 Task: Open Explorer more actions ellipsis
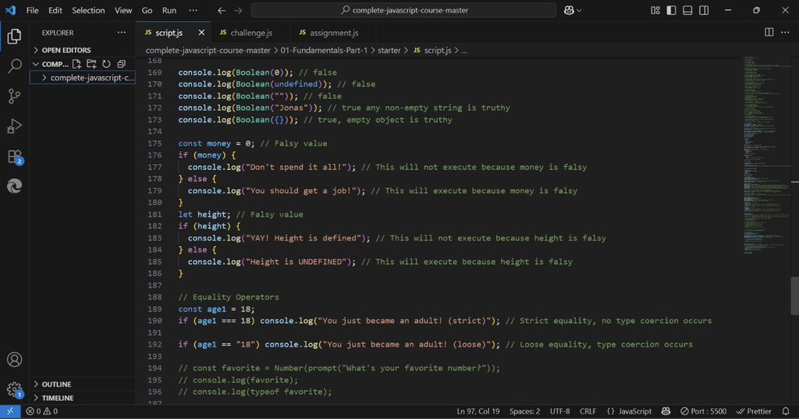pyautogui.click(x=121, y=33)
